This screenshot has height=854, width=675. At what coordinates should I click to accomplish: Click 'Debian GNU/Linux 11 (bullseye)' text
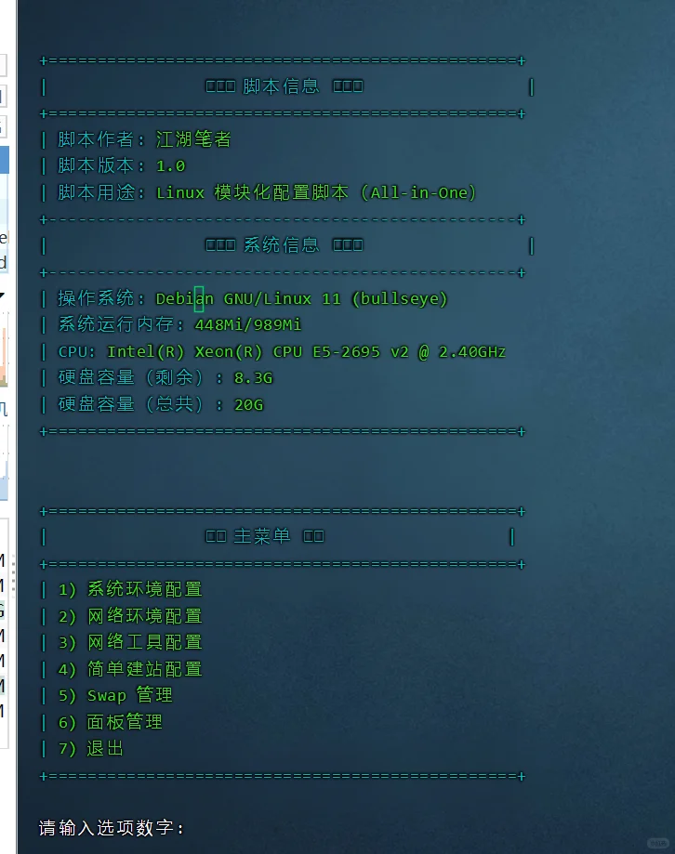coord(302,298)
